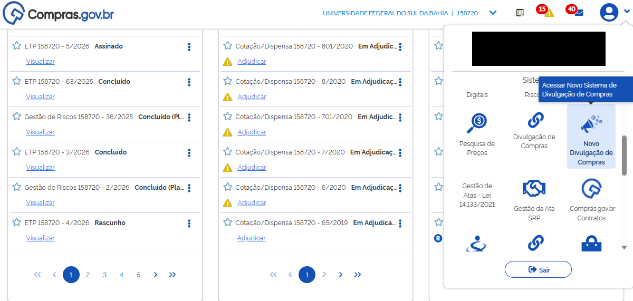Open Gestão da Ata SRP handshake icon

(534, 188)
